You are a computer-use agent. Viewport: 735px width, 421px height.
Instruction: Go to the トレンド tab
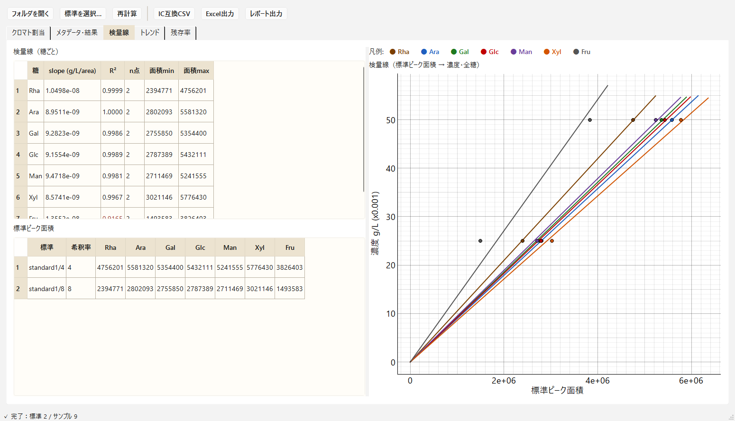(x=150, y=33)
